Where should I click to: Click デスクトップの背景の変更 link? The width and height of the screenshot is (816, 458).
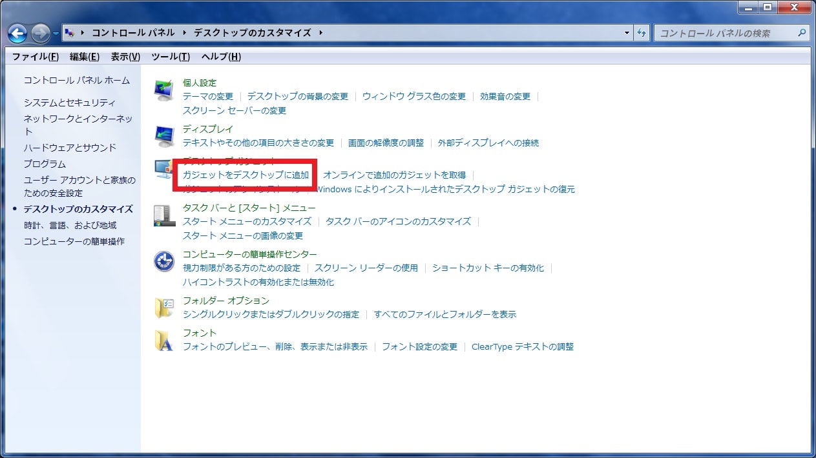pos(298,96)
